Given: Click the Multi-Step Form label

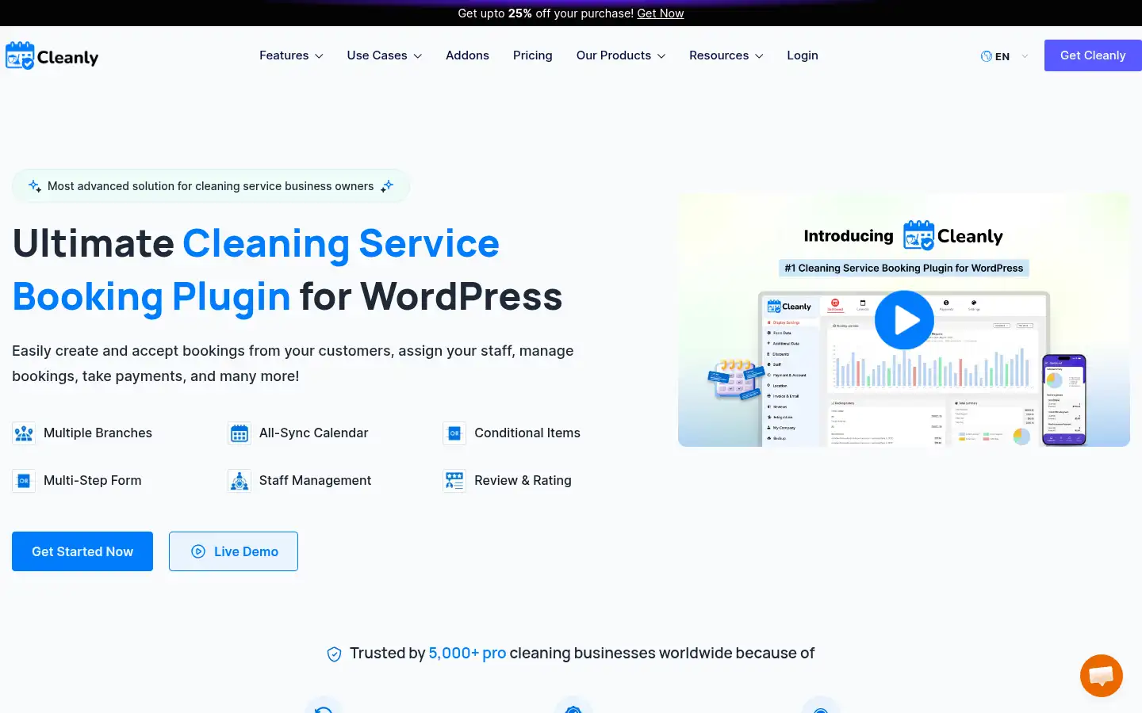Looking at the screenshot, I should (93, 480).
